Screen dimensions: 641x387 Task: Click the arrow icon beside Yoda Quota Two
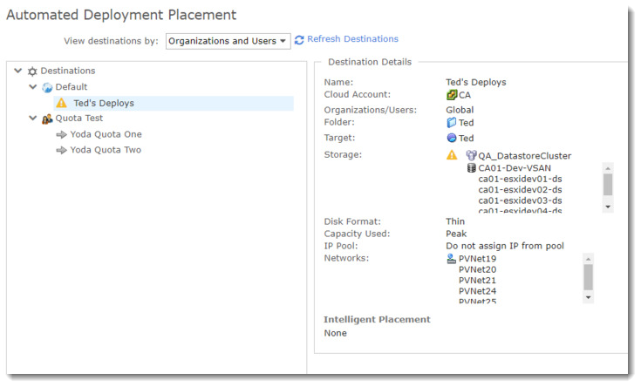pyautogui.click(x=61, y=150)
